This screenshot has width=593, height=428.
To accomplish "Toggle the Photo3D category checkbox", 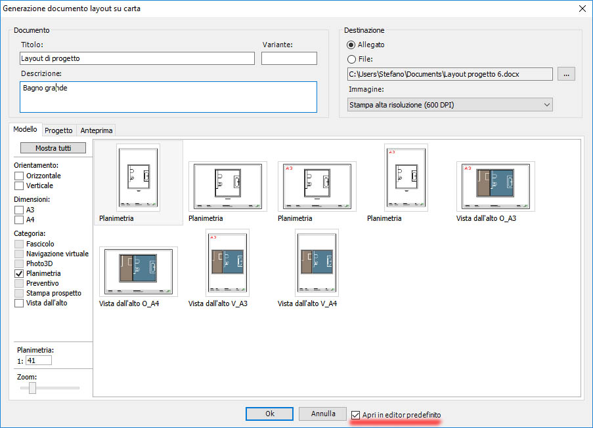I will tap(19, 263).
